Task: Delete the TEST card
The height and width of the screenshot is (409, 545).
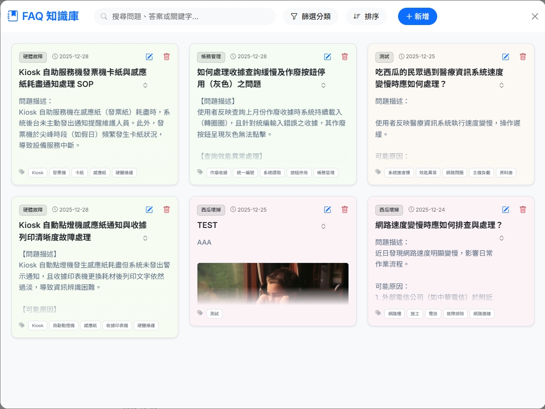Action: click(344, 209)
